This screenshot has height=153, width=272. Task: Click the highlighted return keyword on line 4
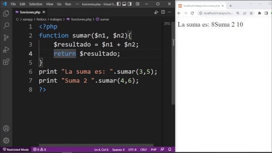(x=65, y=54)
